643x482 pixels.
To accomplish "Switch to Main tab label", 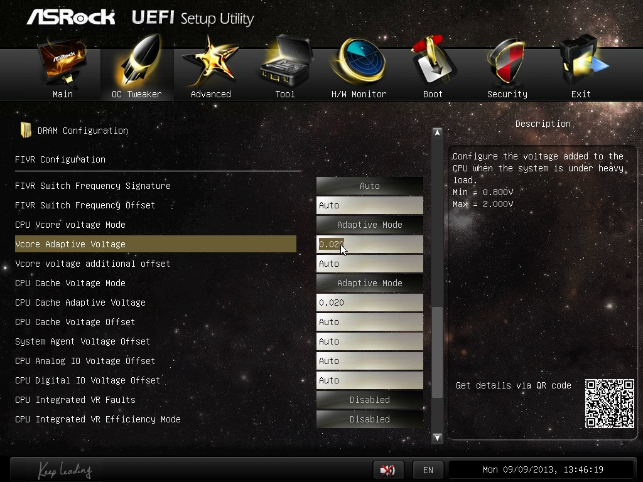I will (x=63, y=94).
